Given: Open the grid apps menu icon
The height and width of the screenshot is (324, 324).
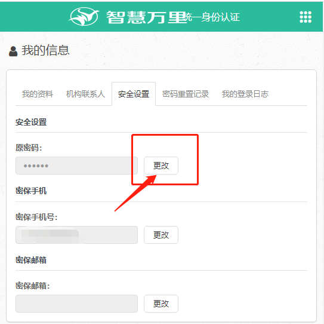Looking at the screenshot, I should 306,17.
